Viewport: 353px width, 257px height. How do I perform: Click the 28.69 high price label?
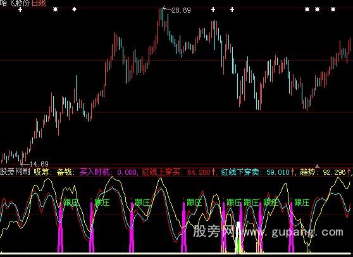181,10
